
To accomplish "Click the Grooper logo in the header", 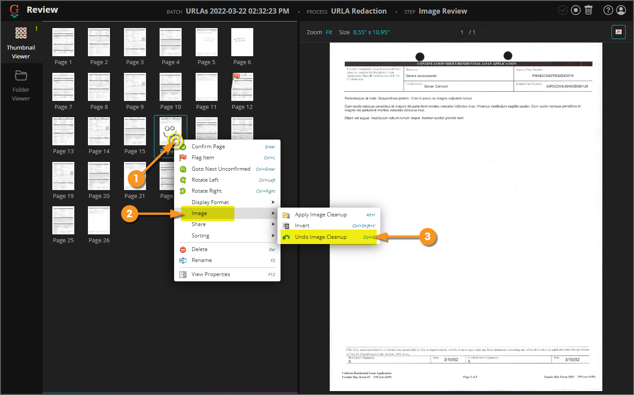I will click(15, 11).
